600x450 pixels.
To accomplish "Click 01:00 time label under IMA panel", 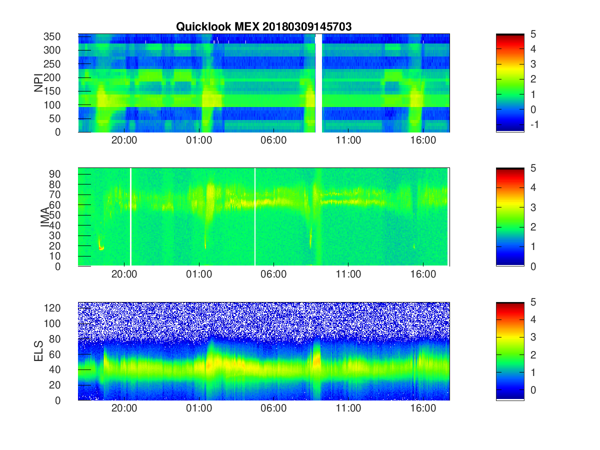I will pyautogui.click(x=199, y=274).
